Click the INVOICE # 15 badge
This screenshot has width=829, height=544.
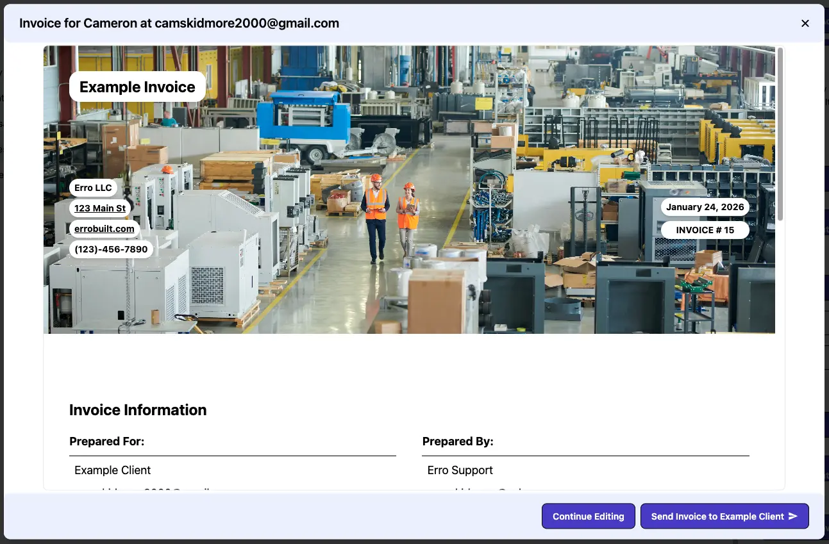pyautogui.click(x=705, y=230)
